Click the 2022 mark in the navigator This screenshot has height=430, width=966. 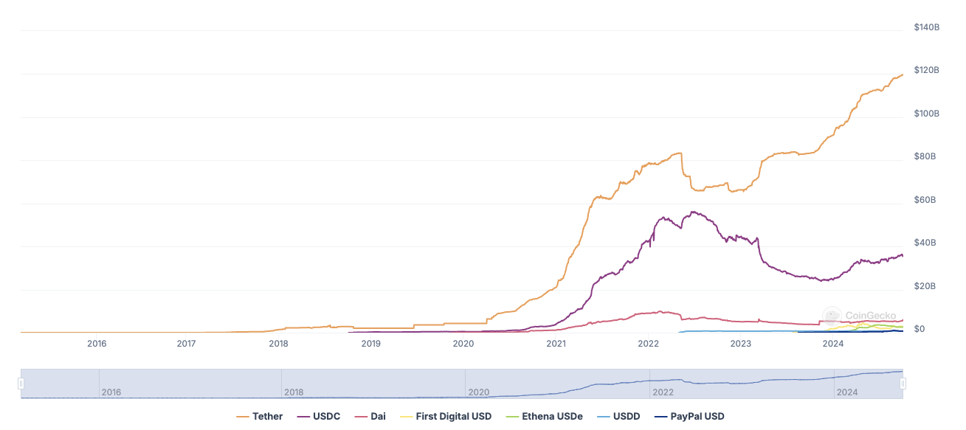pyautogui.click(x=663, y=392)
